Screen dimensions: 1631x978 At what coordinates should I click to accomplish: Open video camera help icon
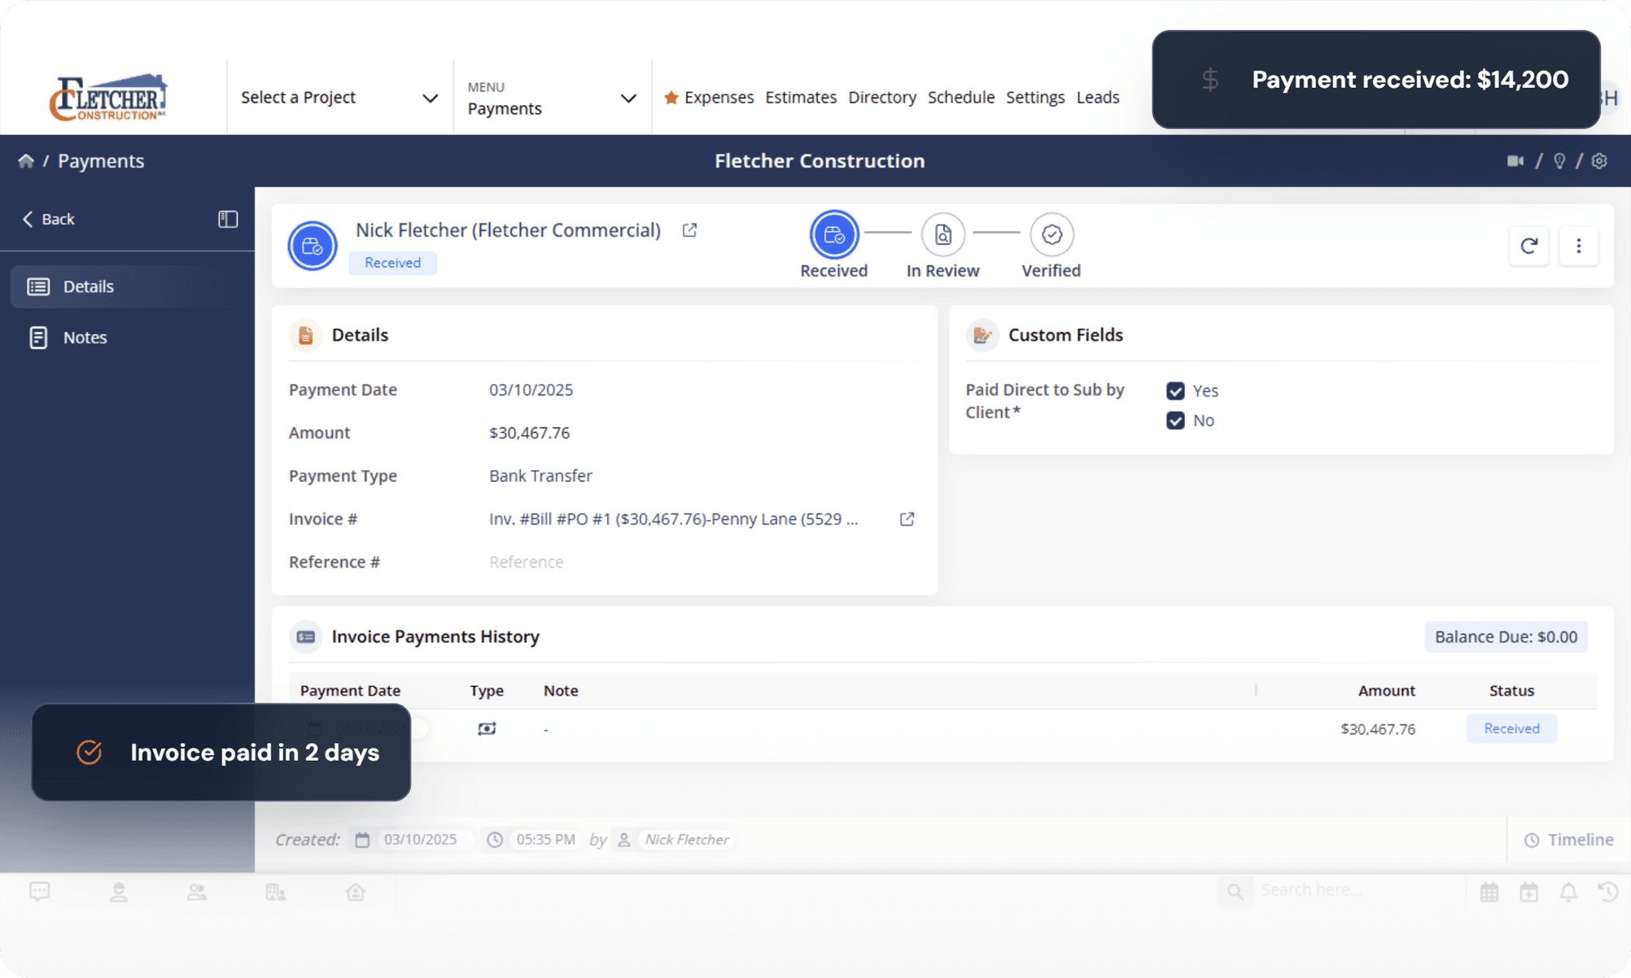point(1515,161)
